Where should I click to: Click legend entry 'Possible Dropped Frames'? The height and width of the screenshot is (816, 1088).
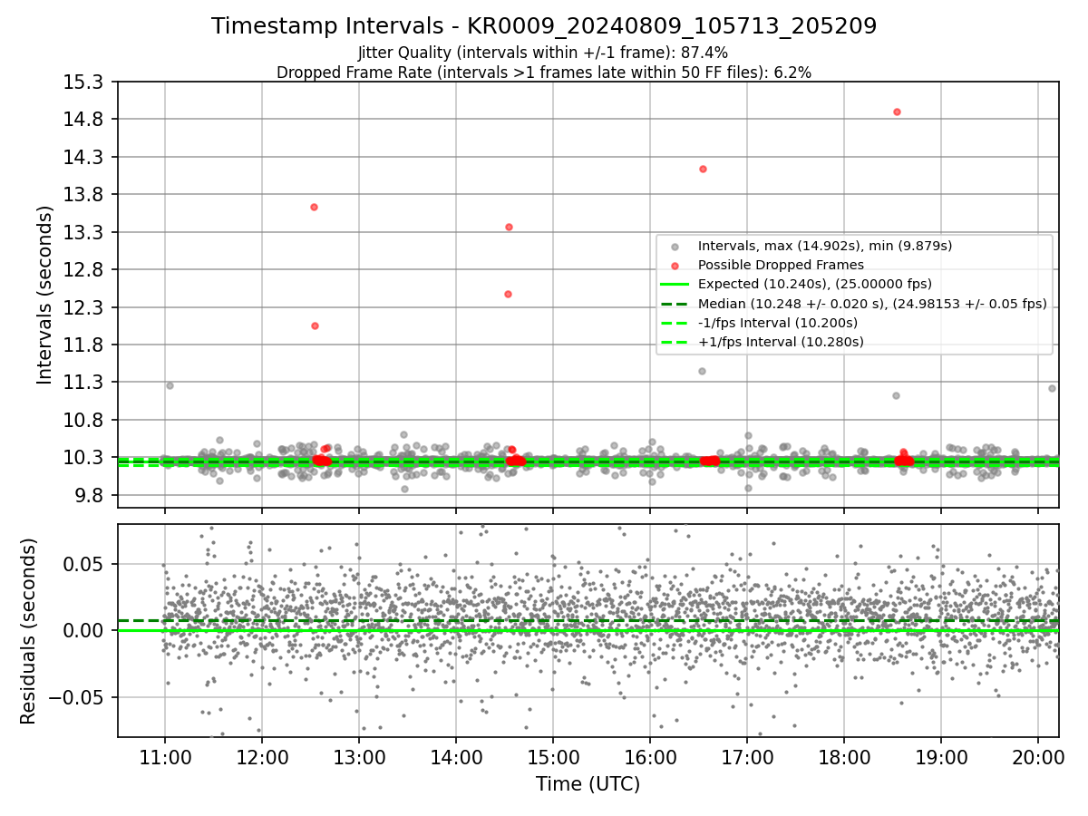click(781, 265)
